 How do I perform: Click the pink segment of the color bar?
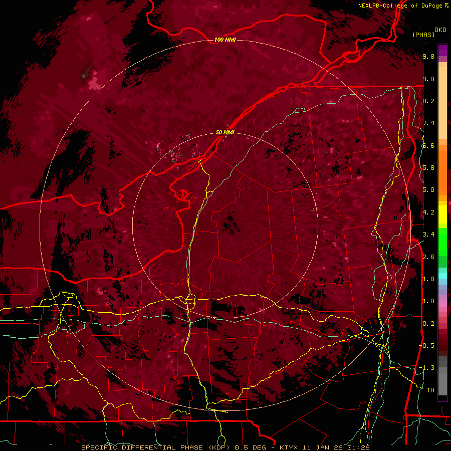[x=442, y=304]
